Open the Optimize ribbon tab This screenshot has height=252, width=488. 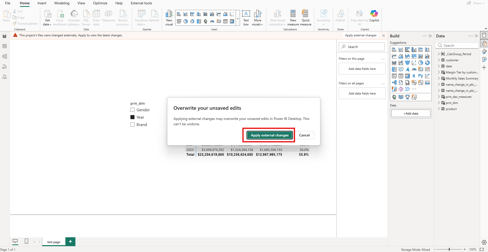(100, 3)
